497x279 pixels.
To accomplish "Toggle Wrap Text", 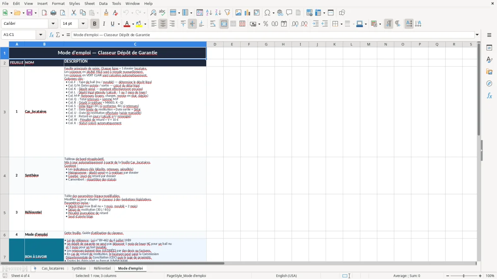I will click(213, 24).
